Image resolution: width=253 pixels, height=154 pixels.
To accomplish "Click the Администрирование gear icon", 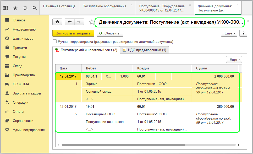I will [7, 130].
